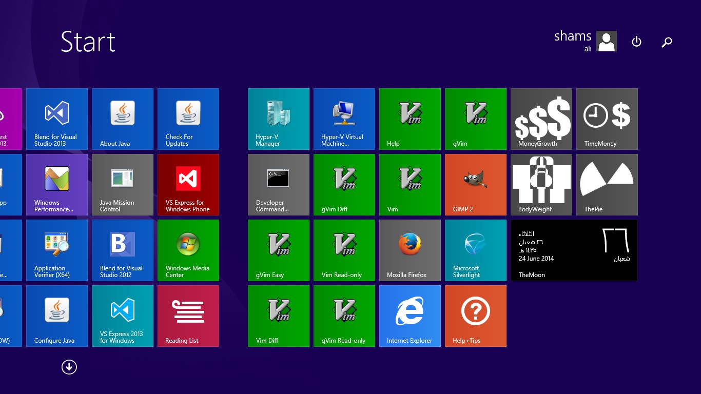Launch the TimeMoney app tile
This screenshot has height=394, width=701.
[x=607, y=119]
